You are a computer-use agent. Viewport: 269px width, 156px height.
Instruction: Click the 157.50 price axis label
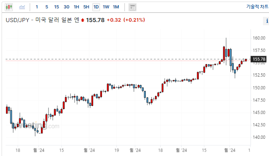click(259, 51)
